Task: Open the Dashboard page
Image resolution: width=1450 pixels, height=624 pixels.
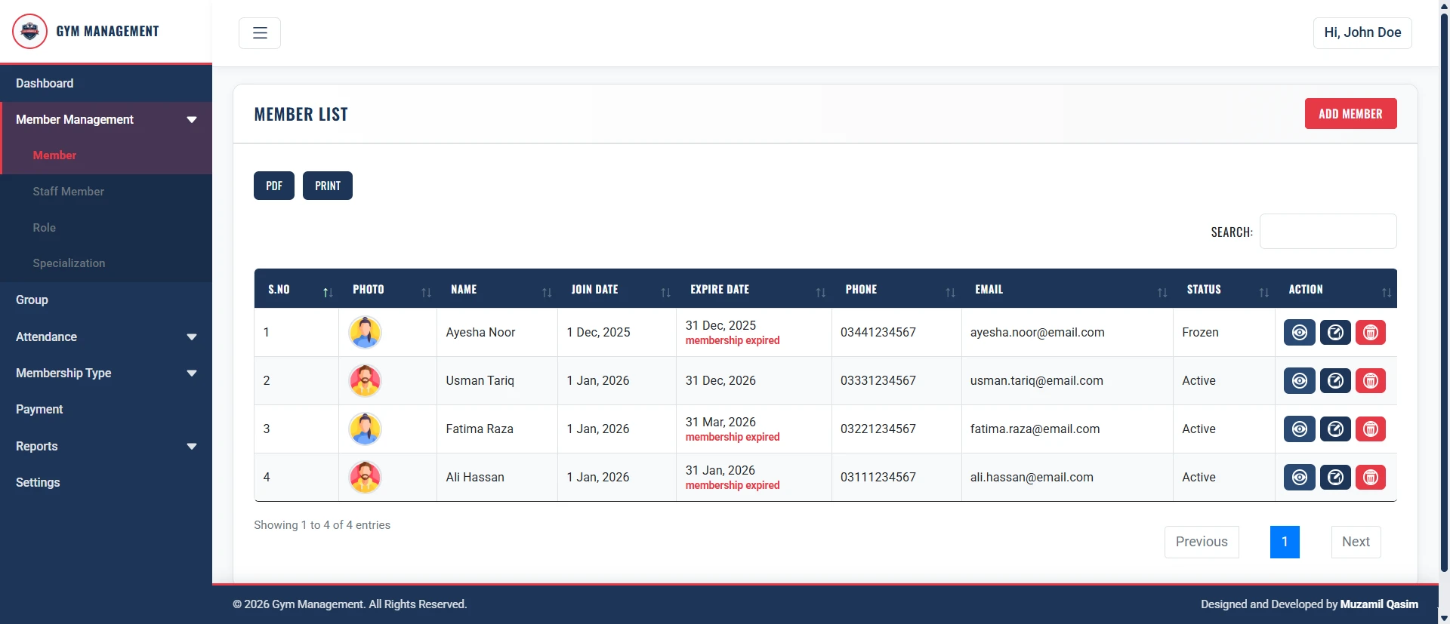Action: tap(106, 83)
